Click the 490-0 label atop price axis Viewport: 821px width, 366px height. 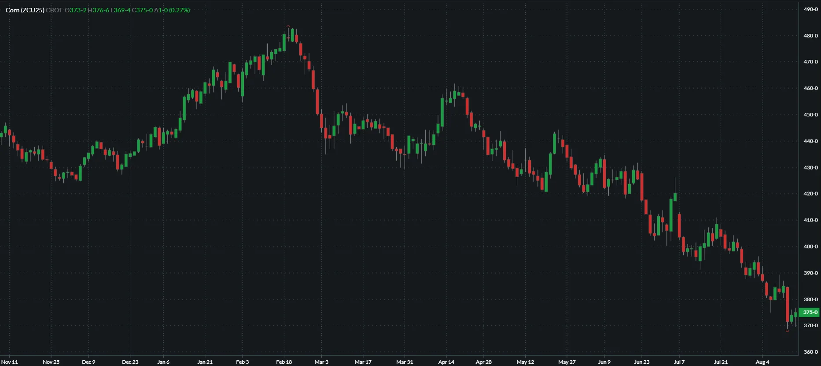[x=810, y=9]
